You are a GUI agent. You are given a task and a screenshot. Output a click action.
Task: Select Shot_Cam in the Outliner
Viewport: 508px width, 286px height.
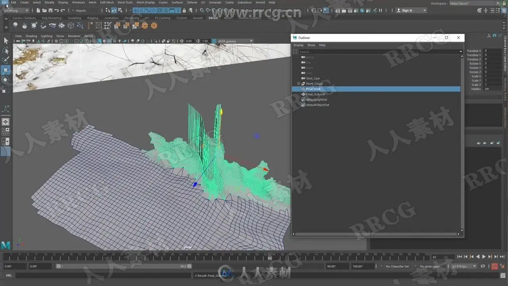pos(313,79)
